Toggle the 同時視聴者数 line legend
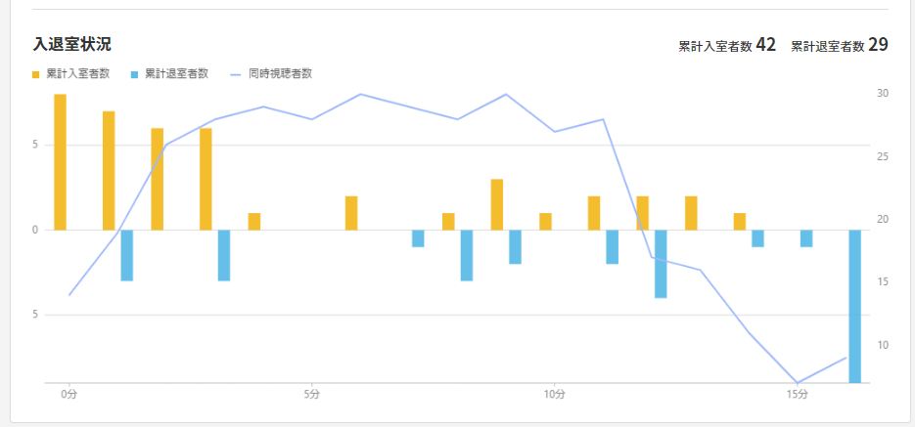Screen dimensions: 915x427 point(279,73)
